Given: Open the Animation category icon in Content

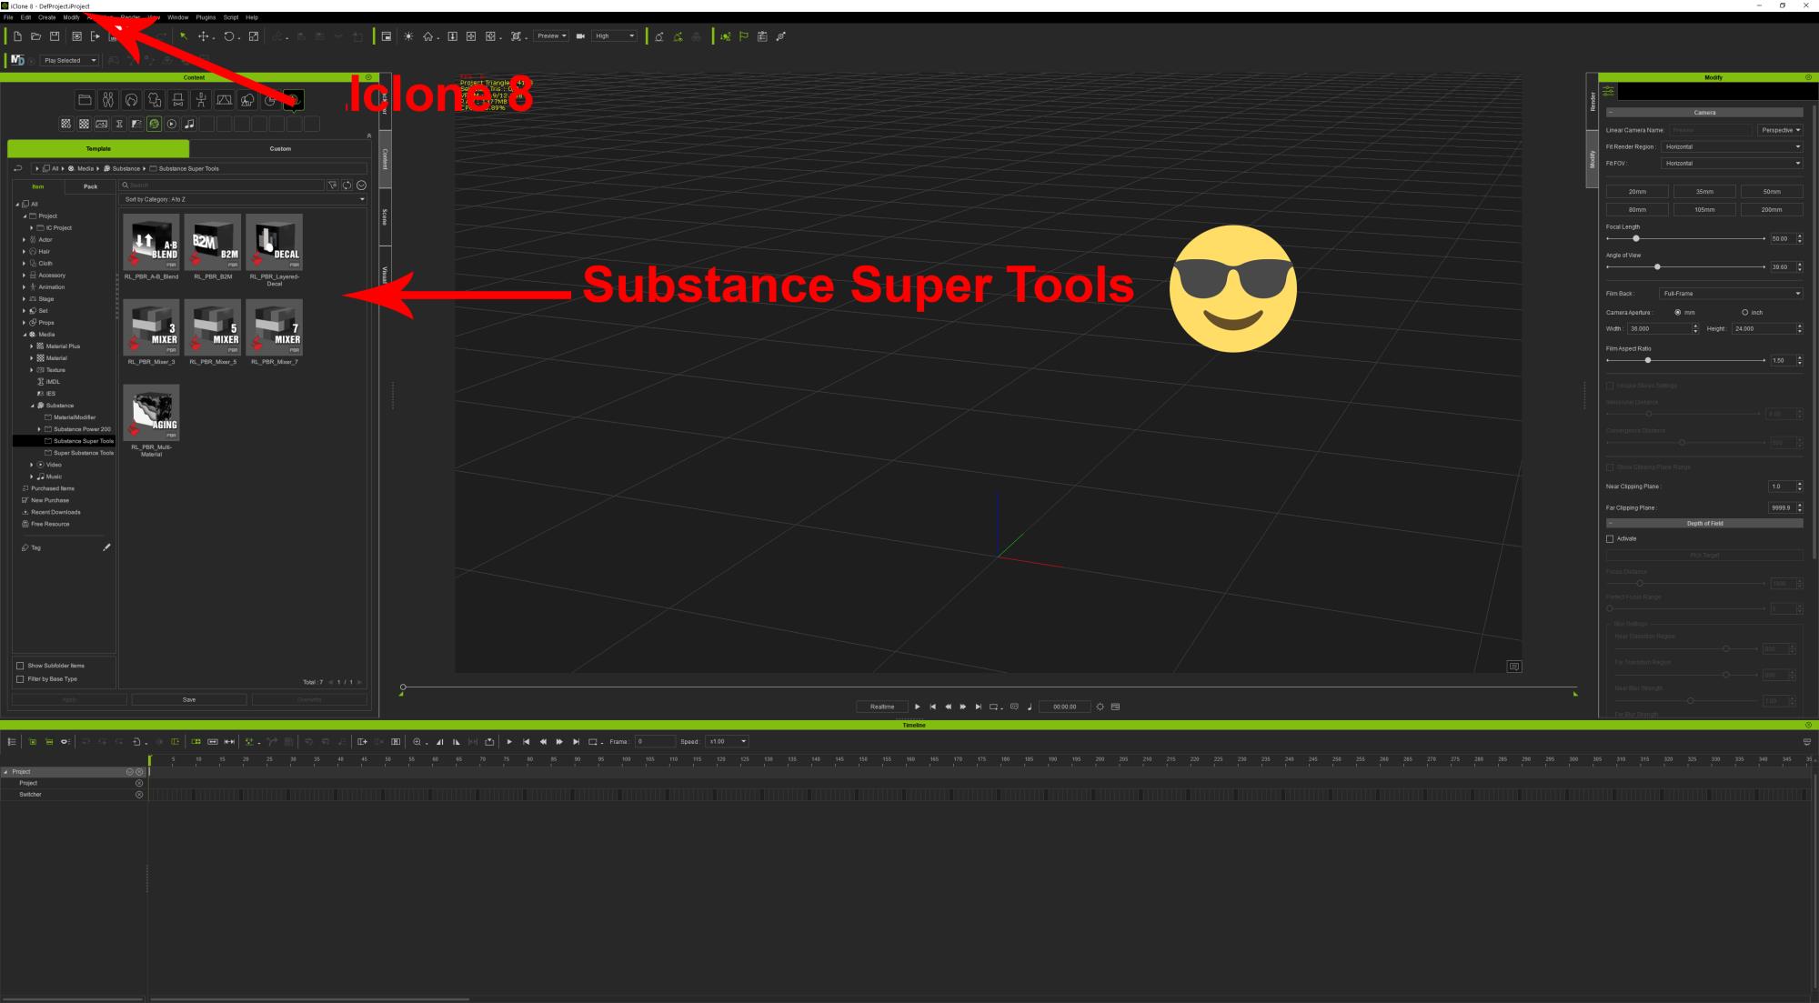Looking at the screenshot, I should (201, 100).
